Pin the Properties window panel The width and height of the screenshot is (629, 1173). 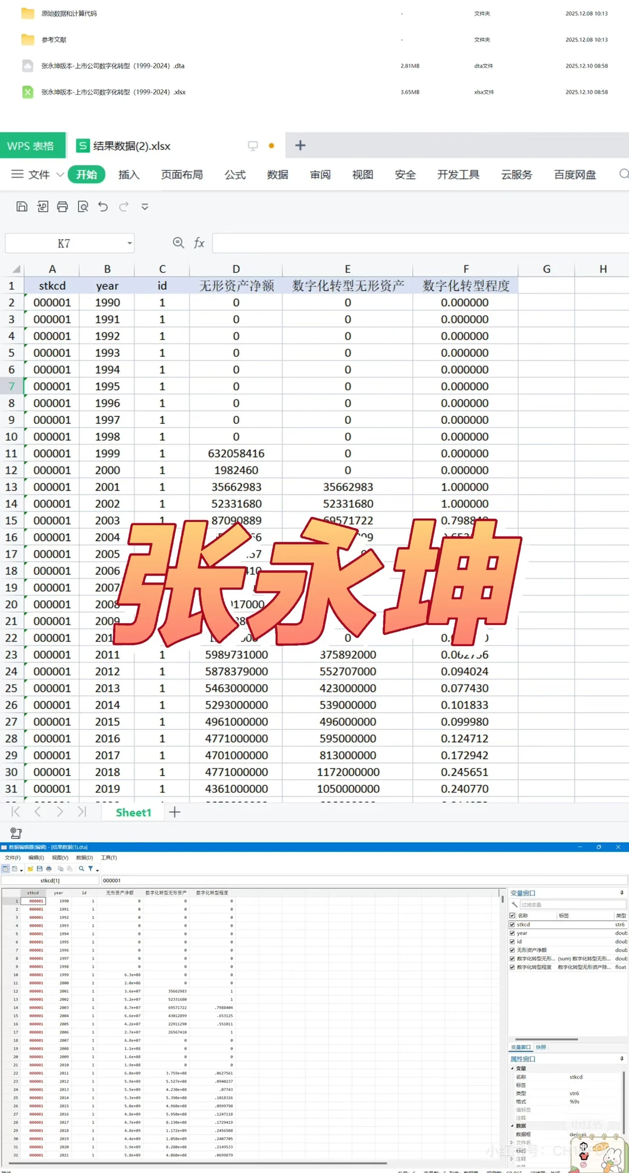tap(622, 1059)
